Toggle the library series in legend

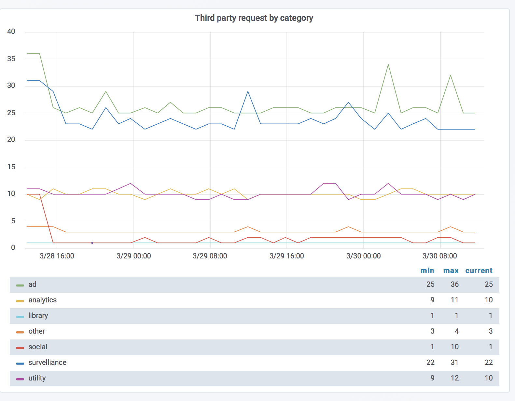(x=38, y=316)
